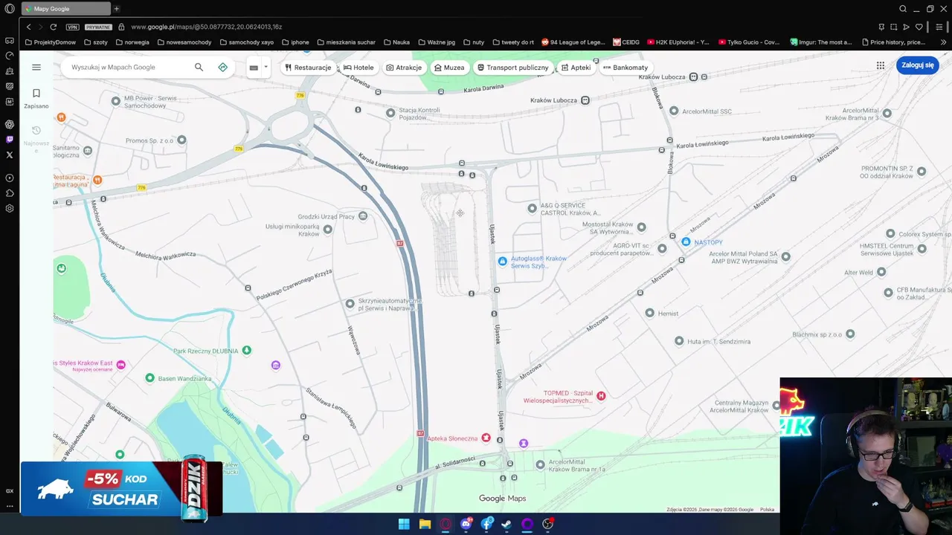
Task: Open the mieszkania suchar bookmarks folder
Action: [346, 42]
